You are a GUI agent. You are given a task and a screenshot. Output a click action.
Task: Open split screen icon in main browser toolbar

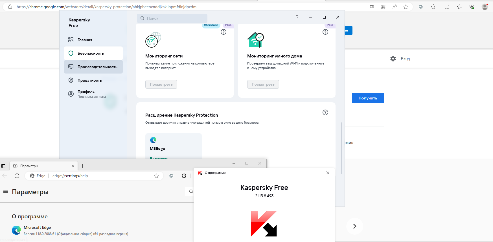coord(447,7)
